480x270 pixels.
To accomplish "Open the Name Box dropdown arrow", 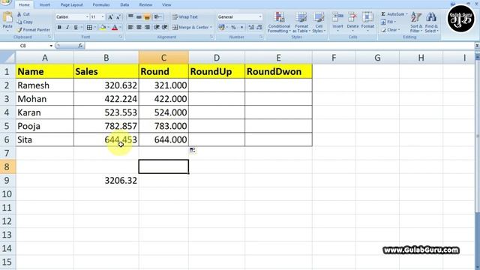I will point(51,46).
